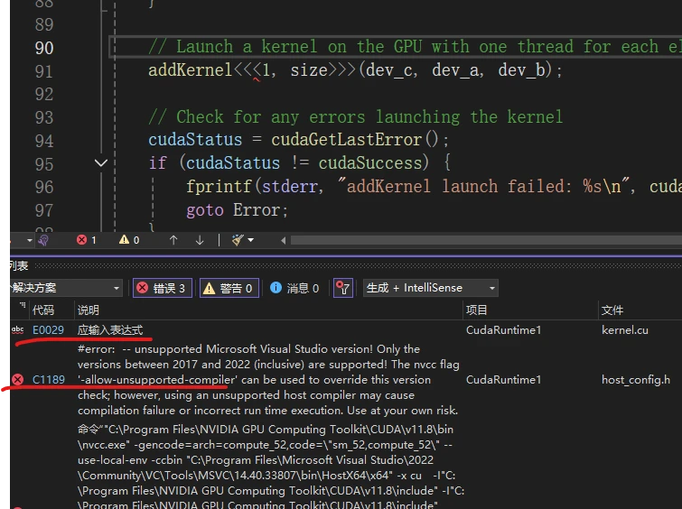Sort by 代码 column header
This screenshot has width=682, height=509.
click(x=43, y=310)
